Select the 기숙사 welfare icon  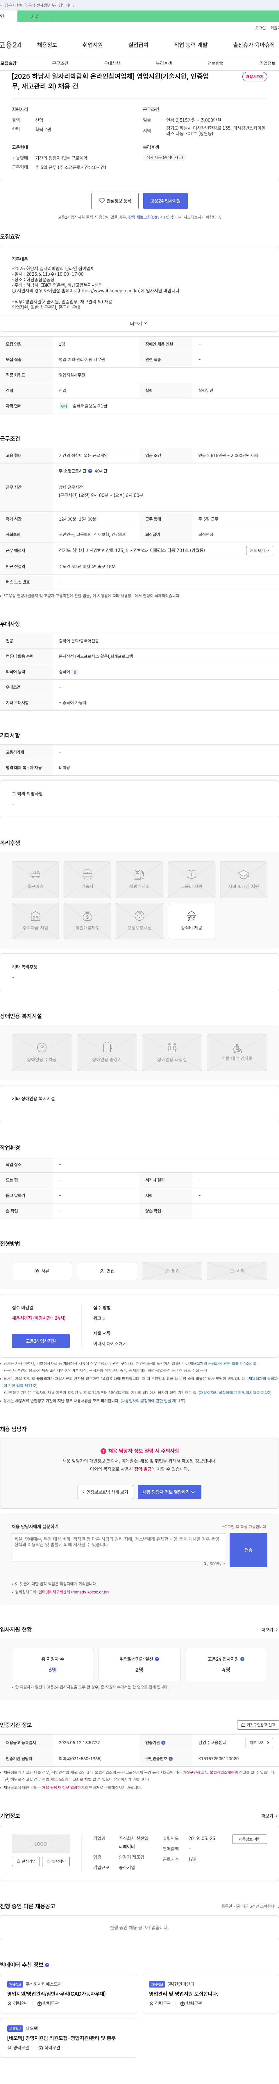pyautogui.click(x=87, y=879)
